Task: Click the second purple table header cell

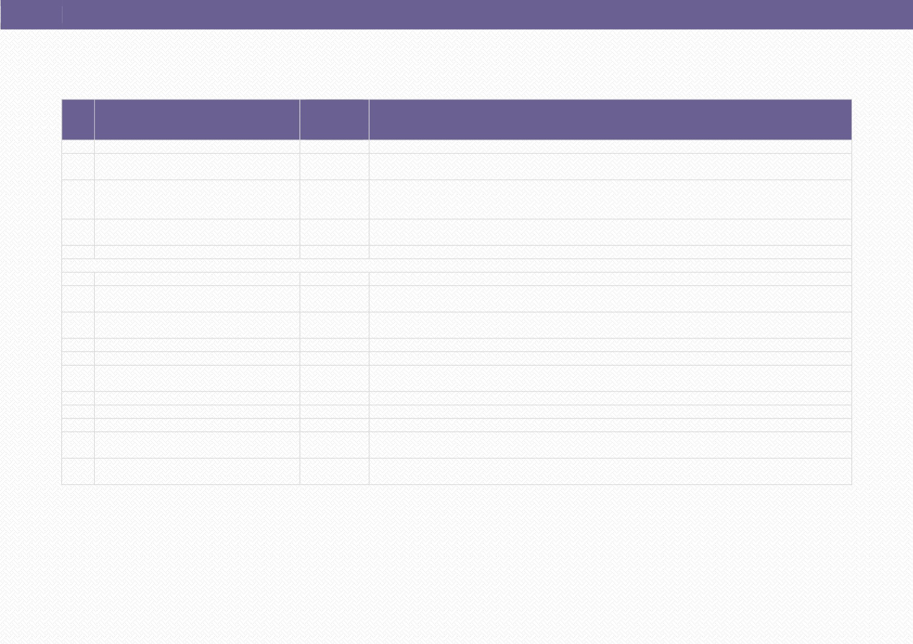Action: coord(197,119)
